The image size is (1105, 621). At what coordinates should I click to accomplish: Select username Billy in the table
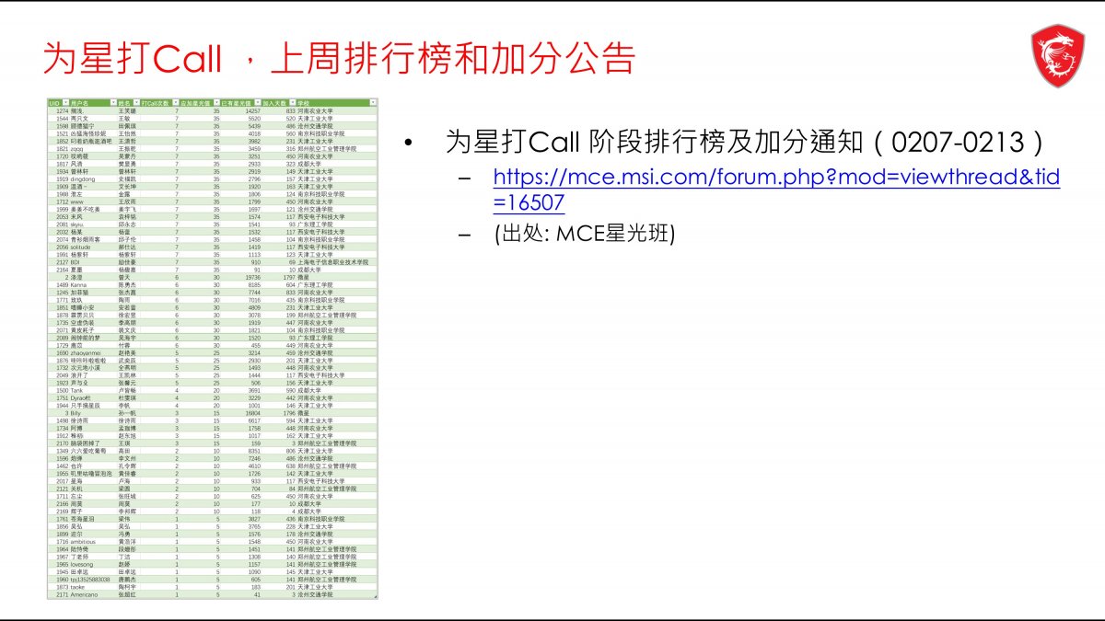pyautogui.click(x=76, y=413)
